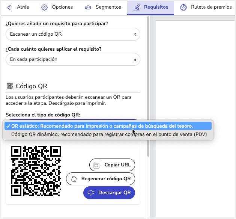Click the text Los usuarios participantes deberán escanear
The image size is (236, 219).
point(56,97)
